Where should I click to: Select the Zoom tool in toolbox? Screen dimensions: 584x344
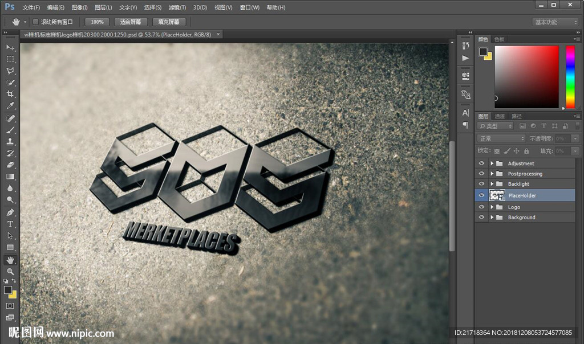pyautogui.click(x=10, y=272)
